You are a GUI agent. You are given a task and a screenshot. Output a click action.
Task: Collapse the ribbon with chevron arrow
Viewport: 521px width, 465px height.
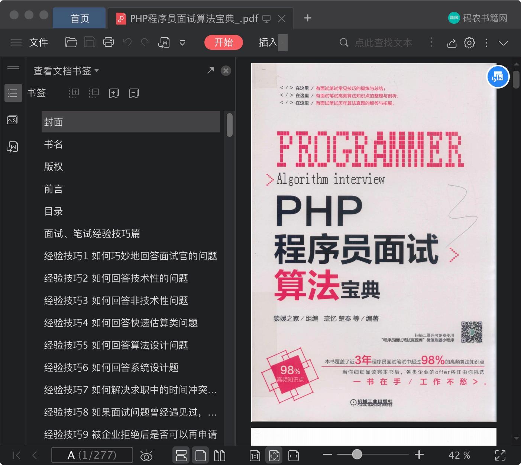(504, 43)
